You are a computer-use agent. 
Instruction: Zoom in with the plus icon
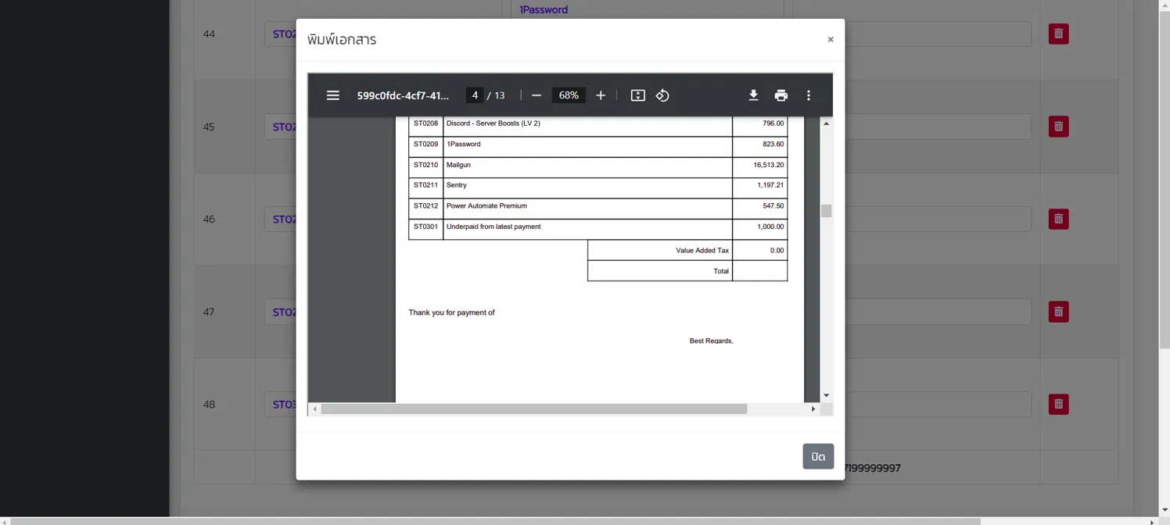point(601,95)
